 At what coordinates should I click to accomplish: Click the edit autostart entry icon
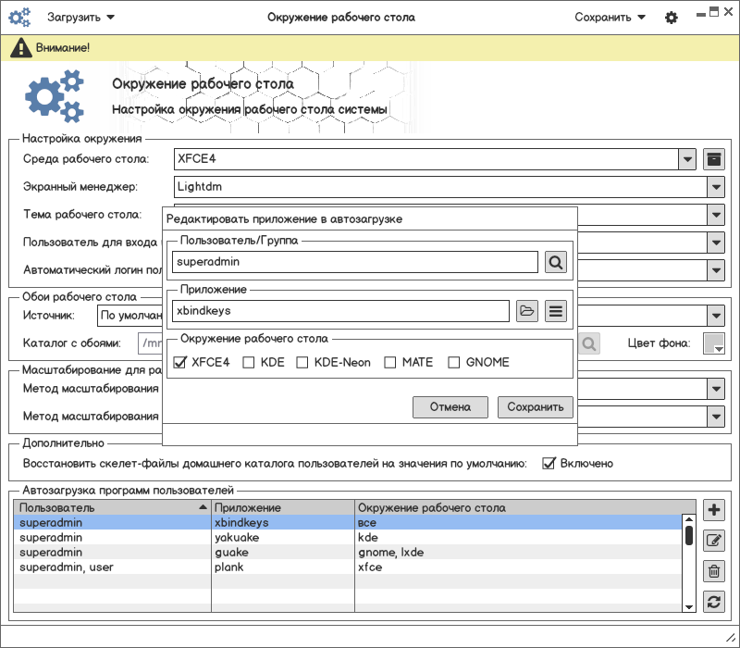[x=713, y=541]
